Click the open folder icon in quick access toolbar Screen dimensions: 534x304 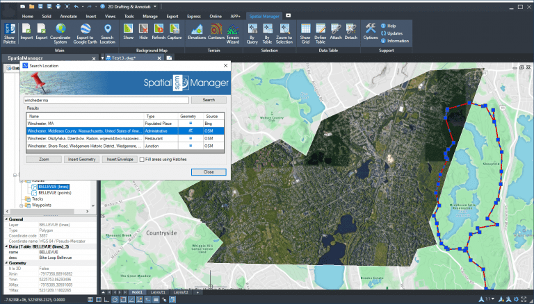click(x=31, y=6)
